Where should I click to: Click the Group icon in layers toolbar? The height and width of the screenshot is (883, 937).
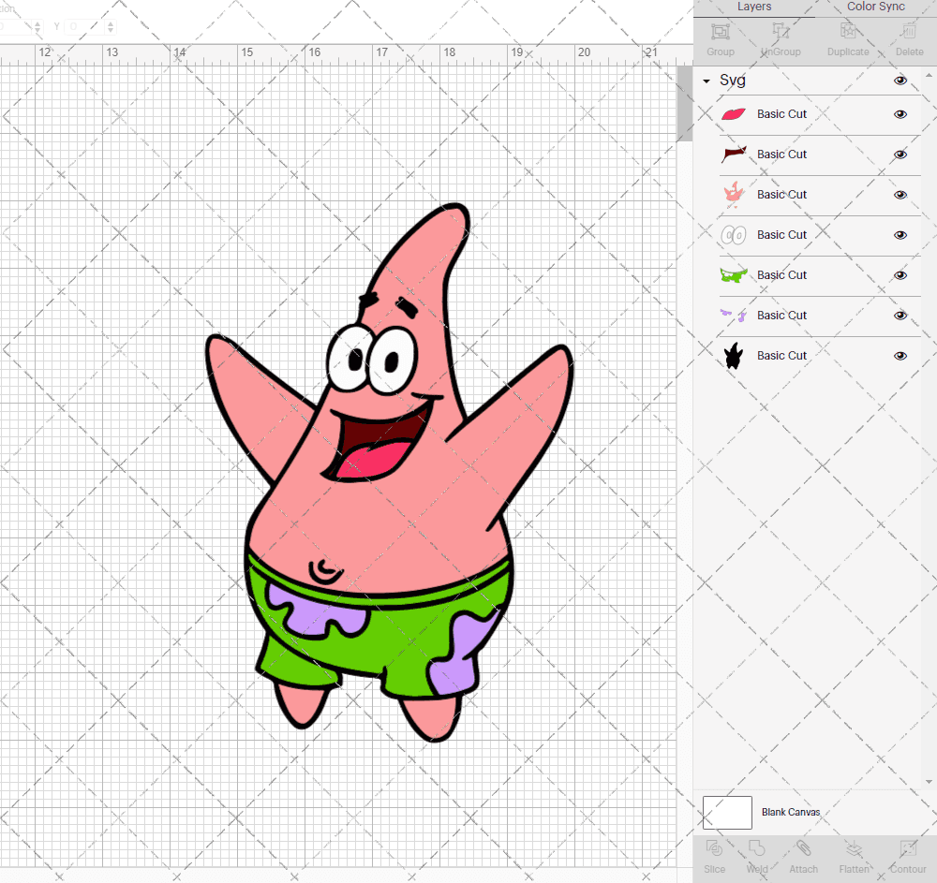[720, 31]
